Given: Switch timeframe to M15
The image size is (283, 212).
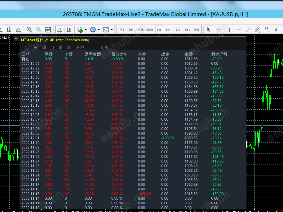Looking at the screenshot, I should pos(141,30).
